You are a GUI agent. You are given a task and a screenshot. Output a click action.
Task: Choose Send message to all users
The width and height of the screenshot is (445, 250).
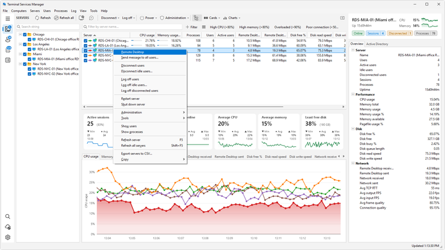coord(150,57)
